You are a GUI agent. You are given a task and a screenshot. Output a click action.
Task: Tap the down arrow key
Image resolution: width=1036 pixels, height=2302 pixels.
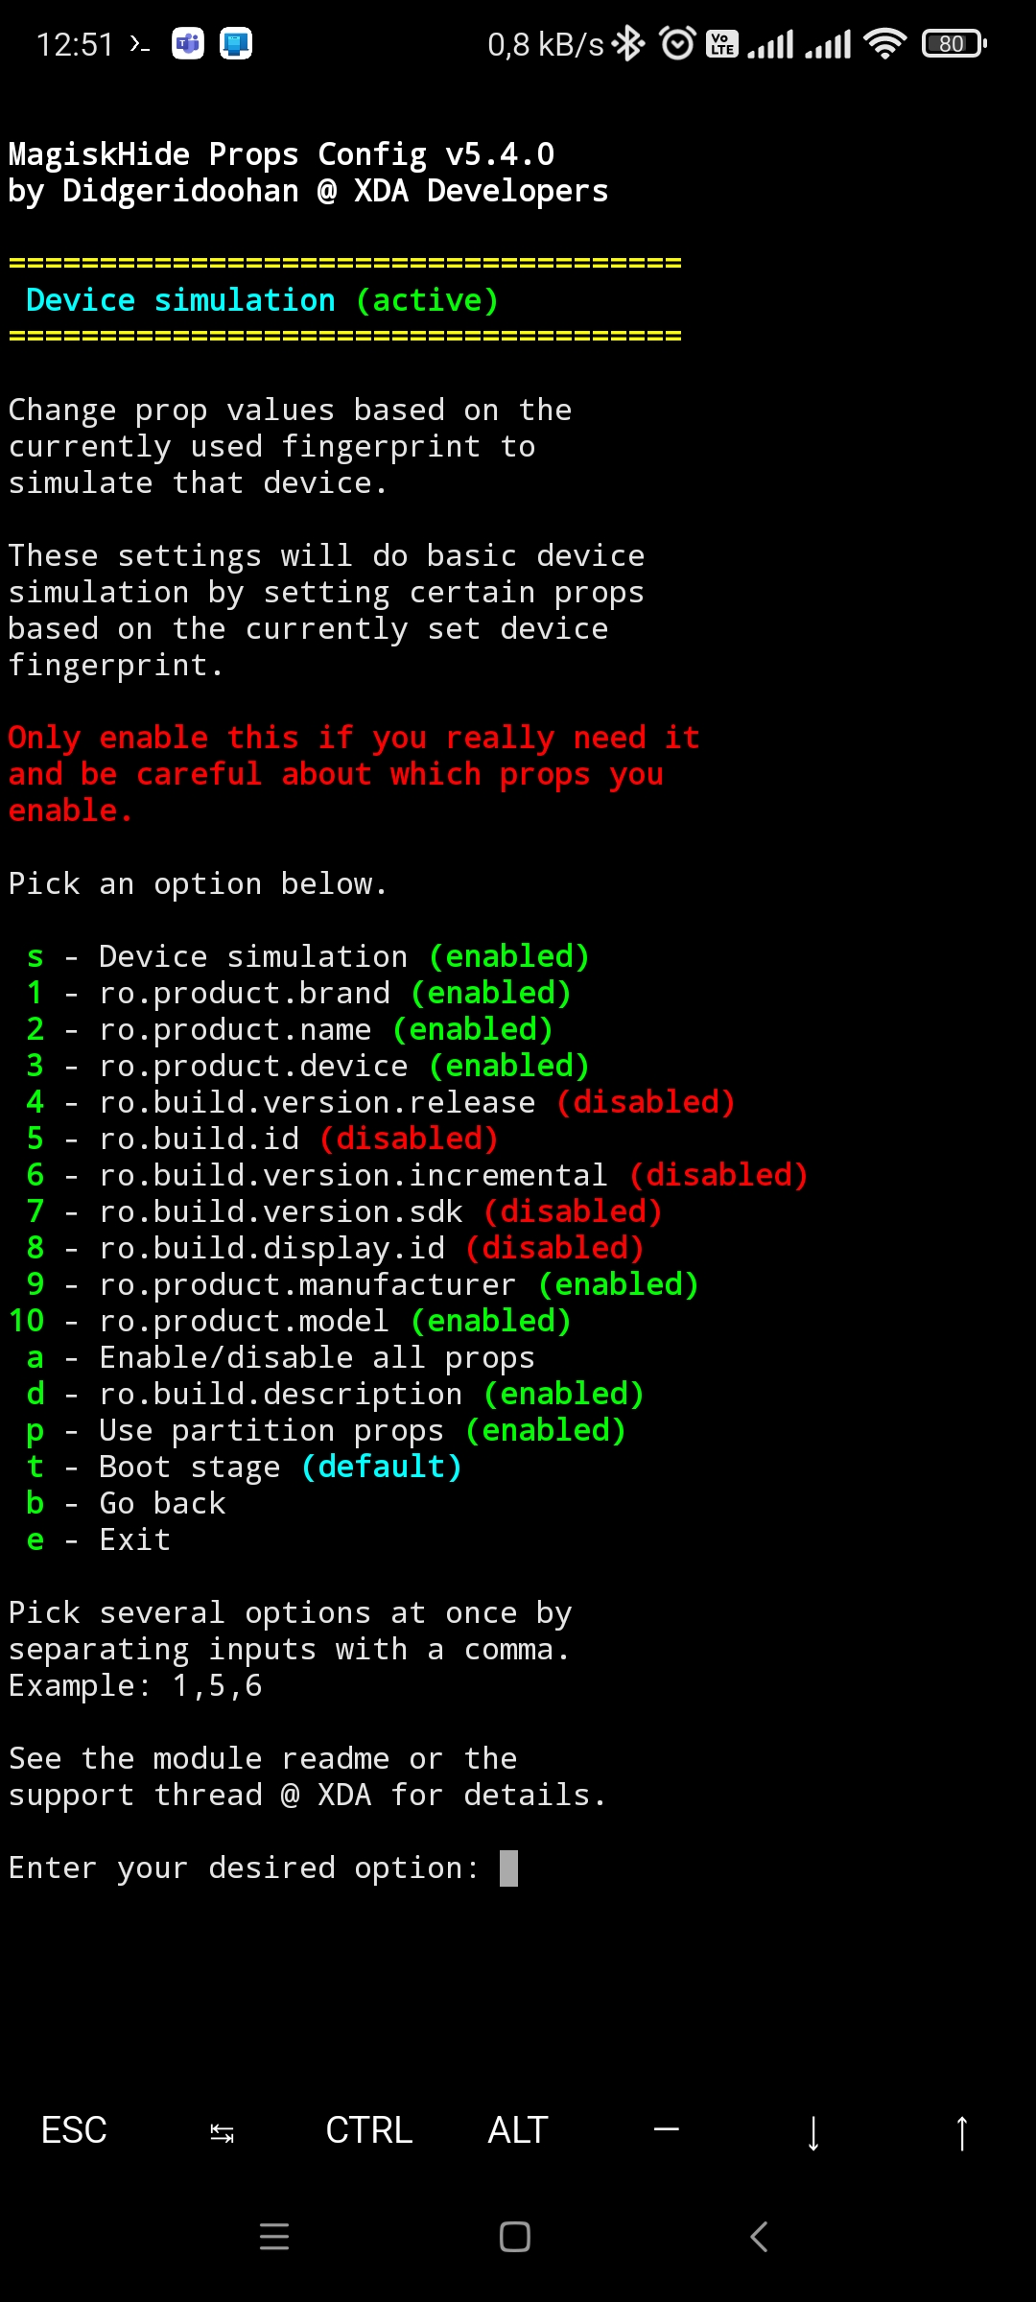(x=813, y=2130)
